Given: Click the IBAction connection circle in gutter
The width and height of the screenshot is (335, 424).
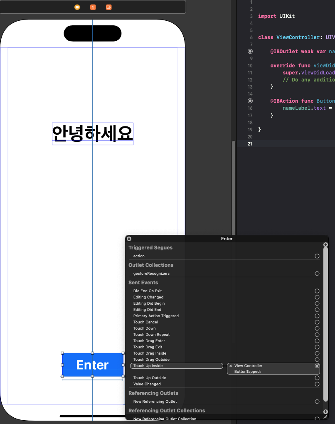Looking at the screenshot, I should [x=250, y=101].
